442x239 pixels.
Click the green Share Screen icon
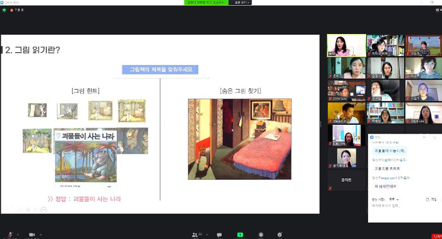(x=240, y=235)
